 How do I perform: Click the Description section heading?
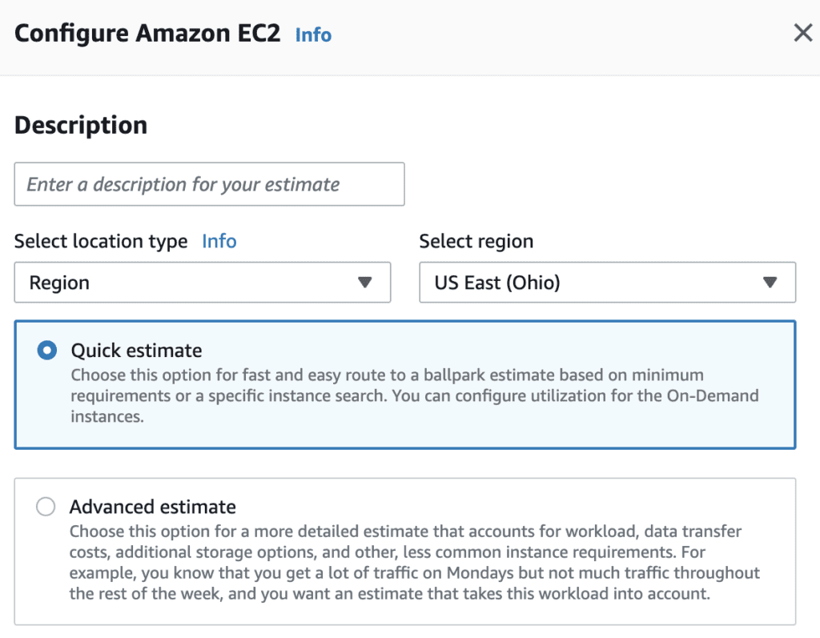click(x=81, y=126)
